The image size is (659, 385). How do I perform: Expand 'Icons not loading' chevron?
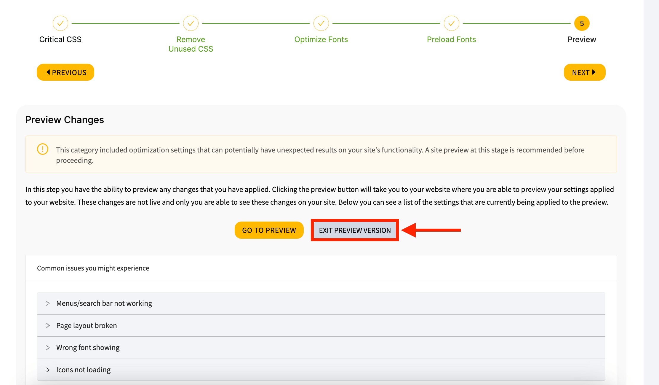[x=48, y=370]
